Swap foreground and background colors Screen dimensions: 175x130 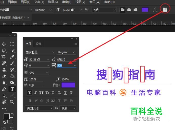[12, 114]
